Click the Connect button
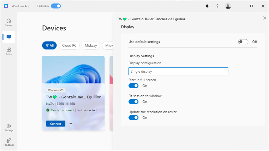The width and height of the screenshot is (269, 151). (56, 124)
